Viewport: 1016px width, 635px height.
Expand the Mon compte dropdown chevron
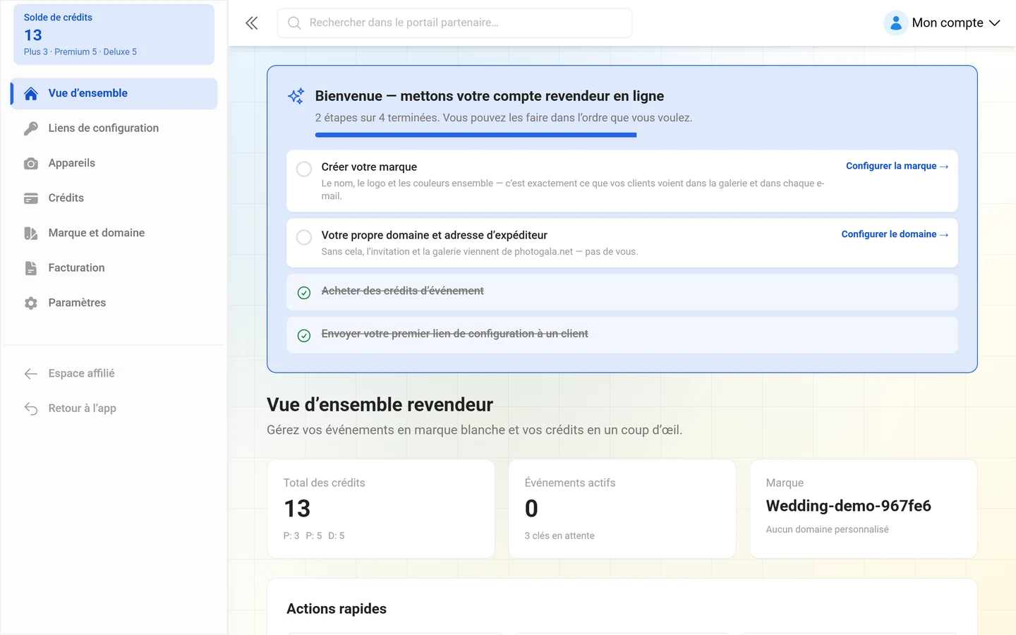click(994, 23)
